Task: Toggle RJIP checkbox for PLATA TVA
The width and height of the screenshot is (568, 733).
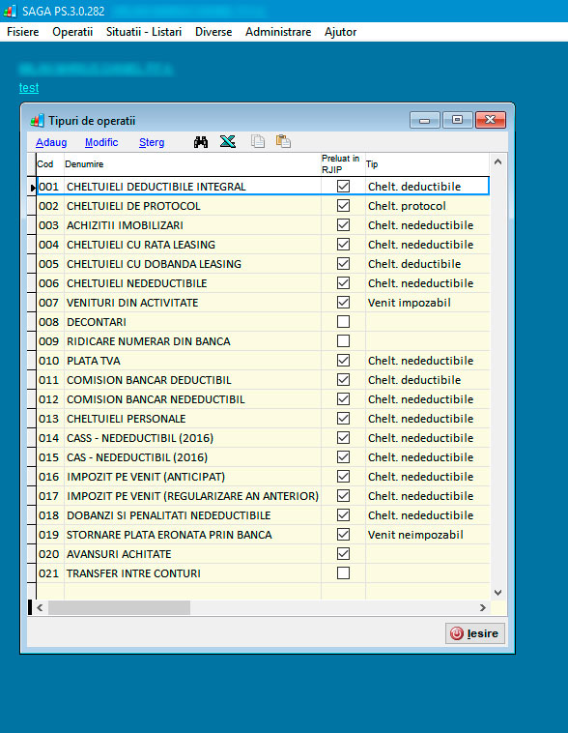Action: 343,361
